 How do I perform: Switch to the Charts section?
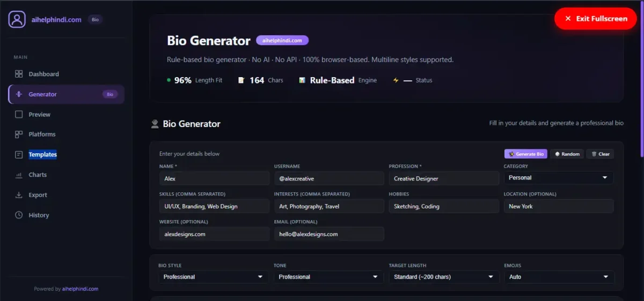click(66, 175)
